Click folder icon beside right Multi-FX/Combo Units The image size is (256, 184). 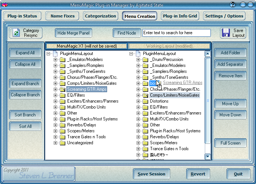(145, 119)
